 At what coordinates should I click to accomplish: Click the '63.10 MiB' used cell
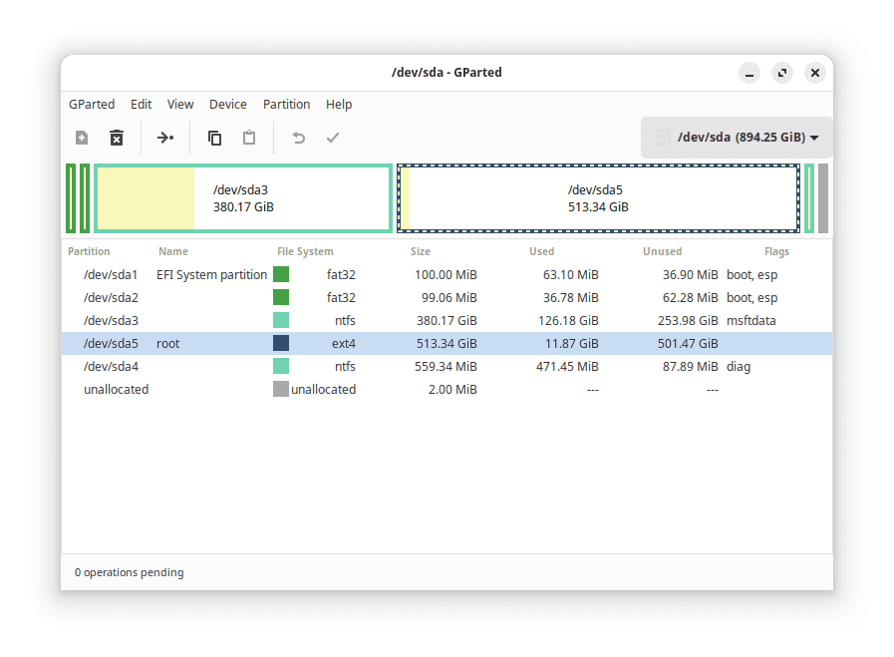(x=571, y=275)
